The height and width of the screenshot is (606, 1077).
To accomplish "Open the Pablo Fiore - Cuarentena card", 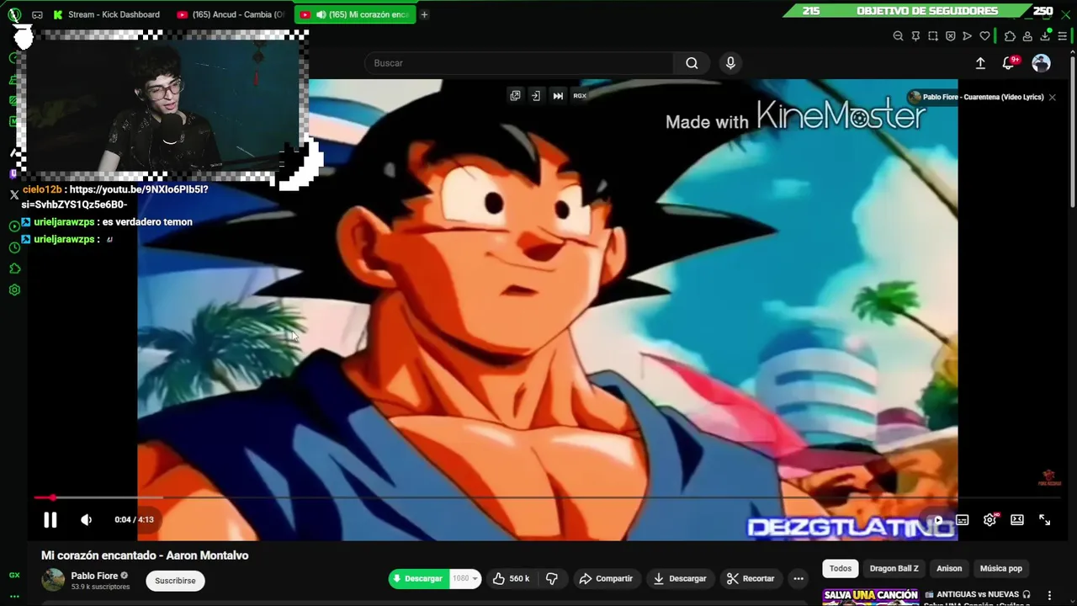I will [975, 97].
